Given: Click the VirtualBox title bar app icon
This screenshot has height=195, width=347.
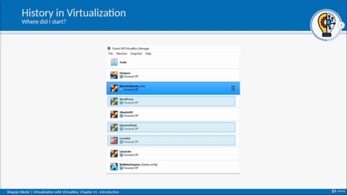Looking at the screenshot, I should 109,48.
